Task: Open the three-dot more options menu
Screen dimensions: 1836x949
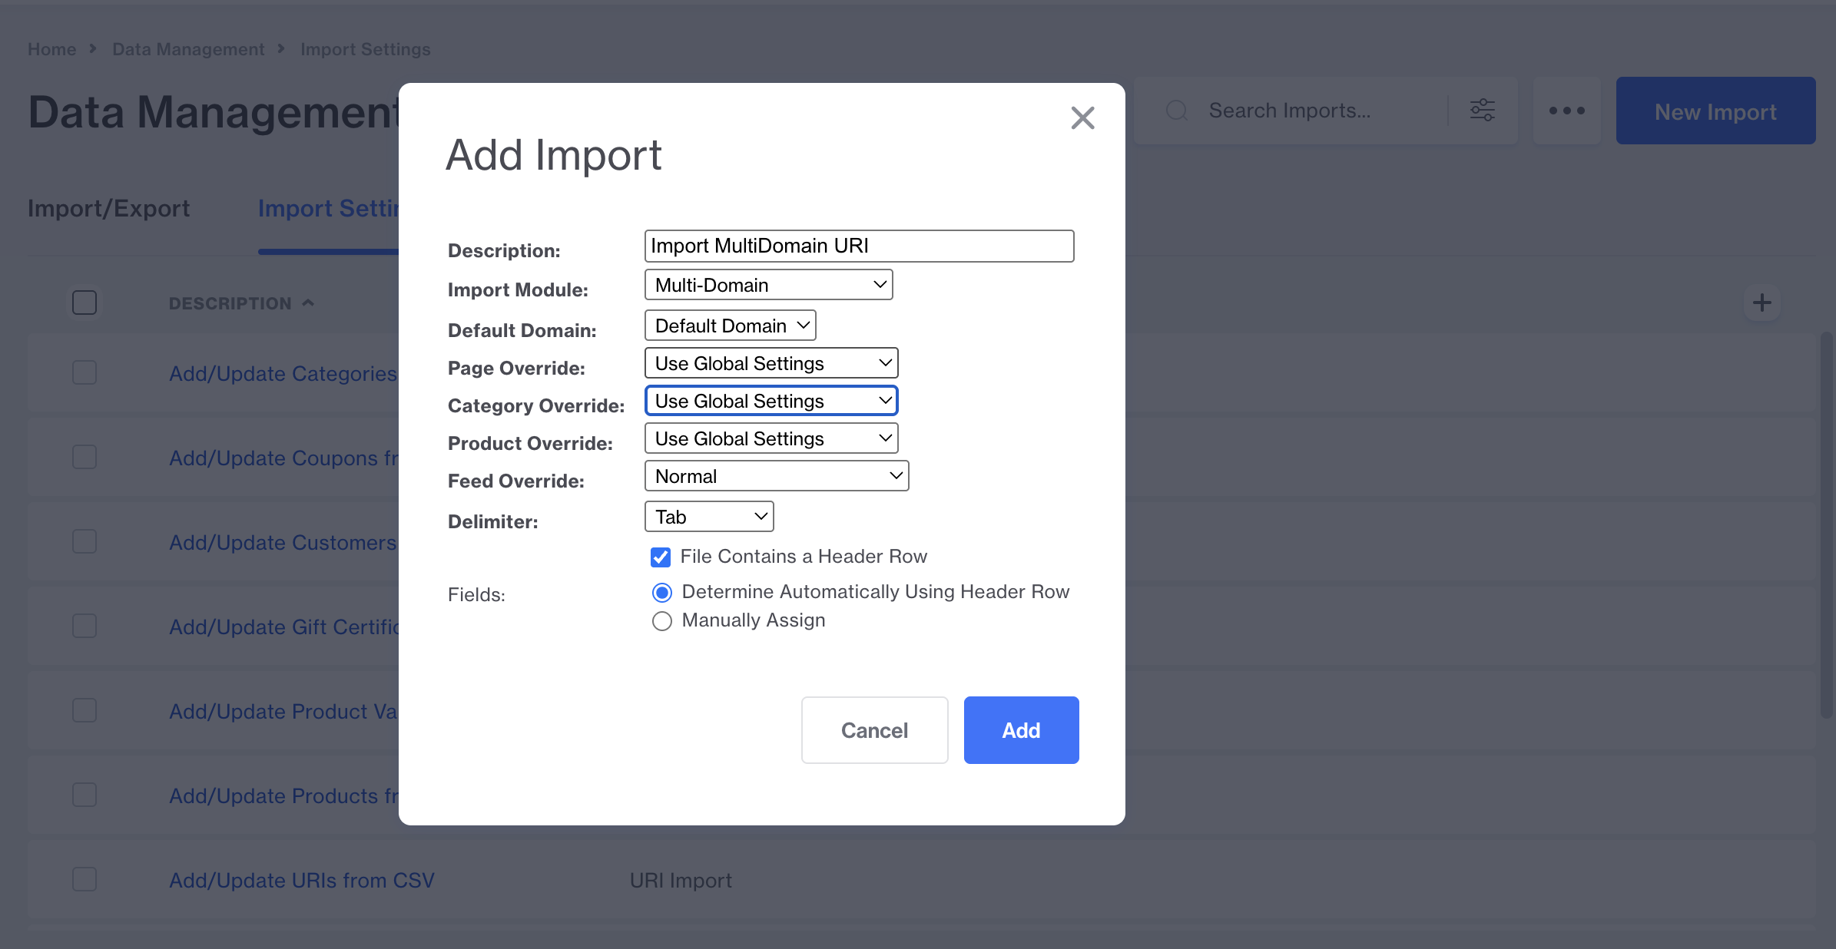Action: pos(1566,111)
